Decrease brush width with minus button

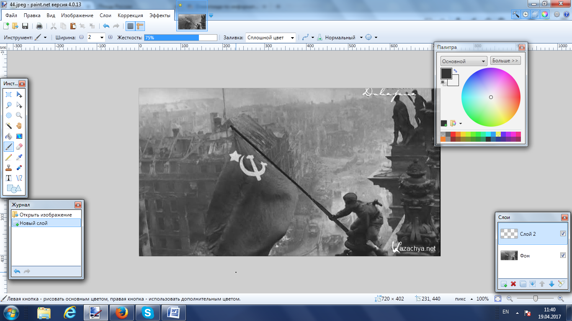click(82, 37)
